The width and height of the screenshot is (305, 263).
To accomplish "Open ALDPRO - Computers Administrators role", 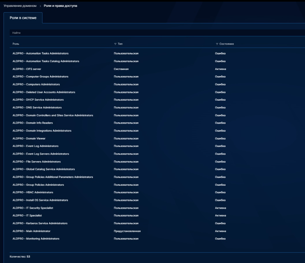I will (36, 84).
